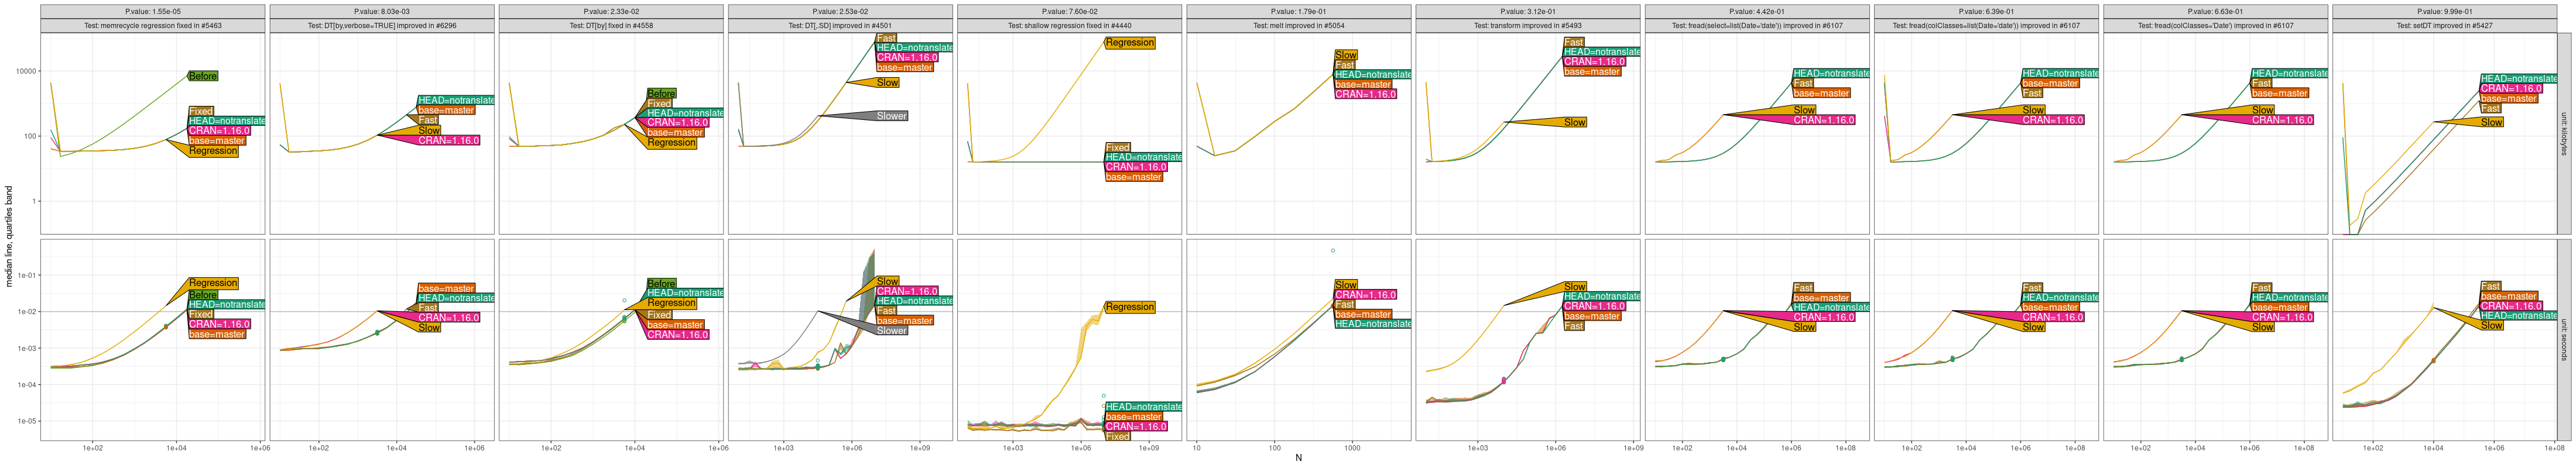
Task: Click 'Slow' label in fread(colClasses='Date') seconds panel
Action: tap(2263, 328)
